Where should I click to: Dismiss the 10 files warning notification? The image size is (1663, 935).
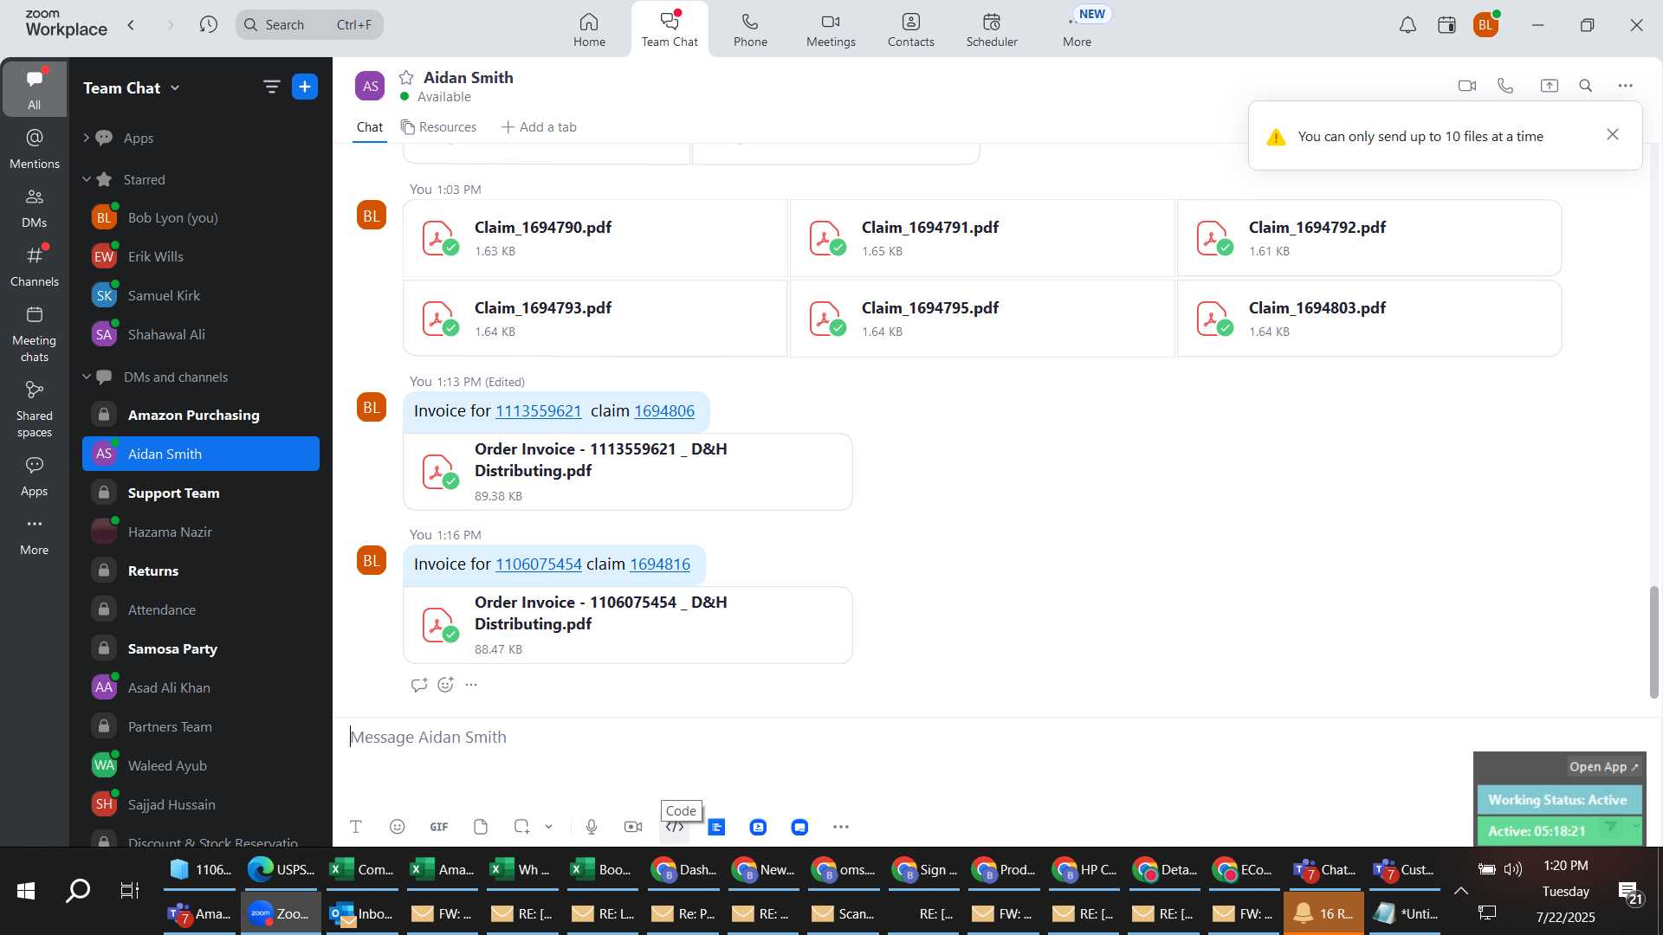(1612, 134)
